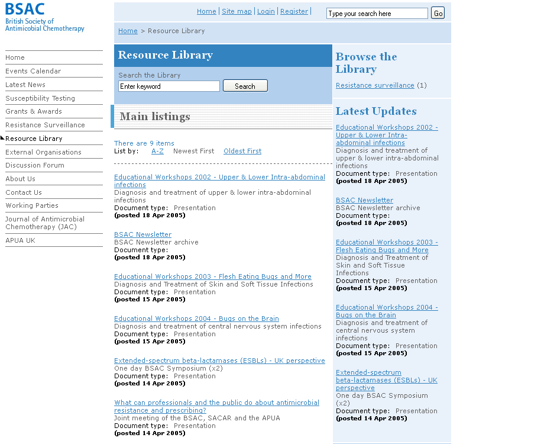
Task: Click the BSAC logo
Action: click(x=44, y=17)
